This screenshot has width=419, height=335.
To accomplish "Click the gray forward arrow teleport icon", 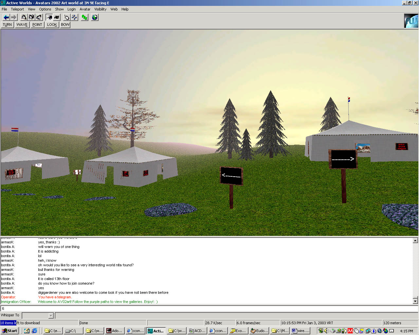I will point(13,17).
